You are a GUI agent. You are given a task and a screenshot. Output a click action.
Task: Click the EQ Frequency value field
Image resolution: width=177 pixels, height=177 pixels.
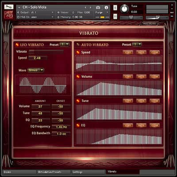[61, 127]
